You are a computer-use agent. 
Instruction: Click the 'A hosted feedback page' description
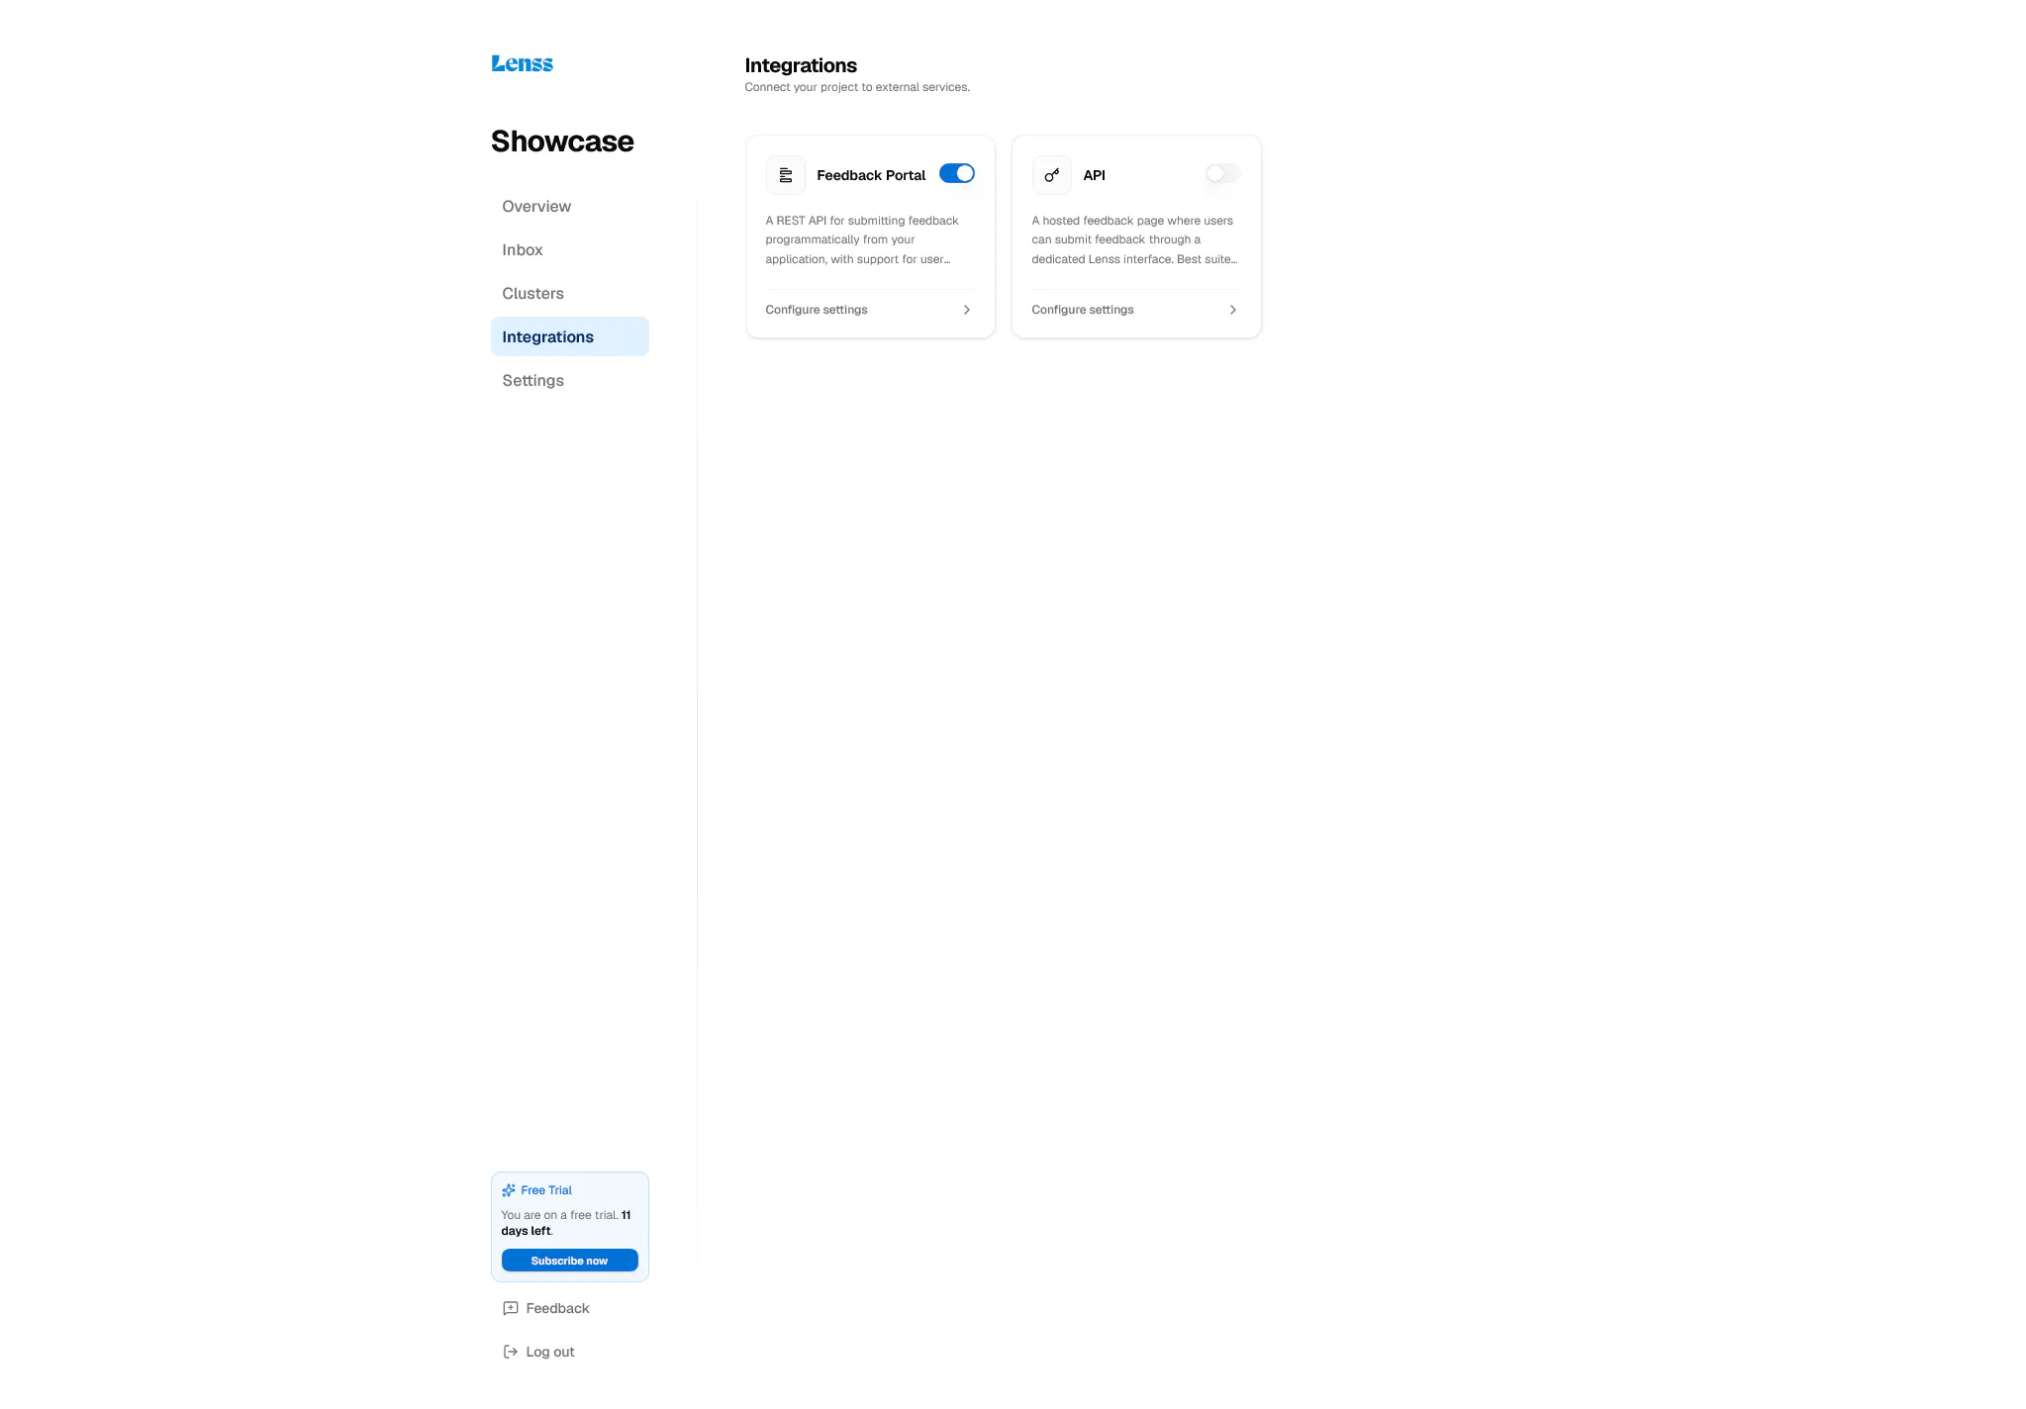point(1134,239)
